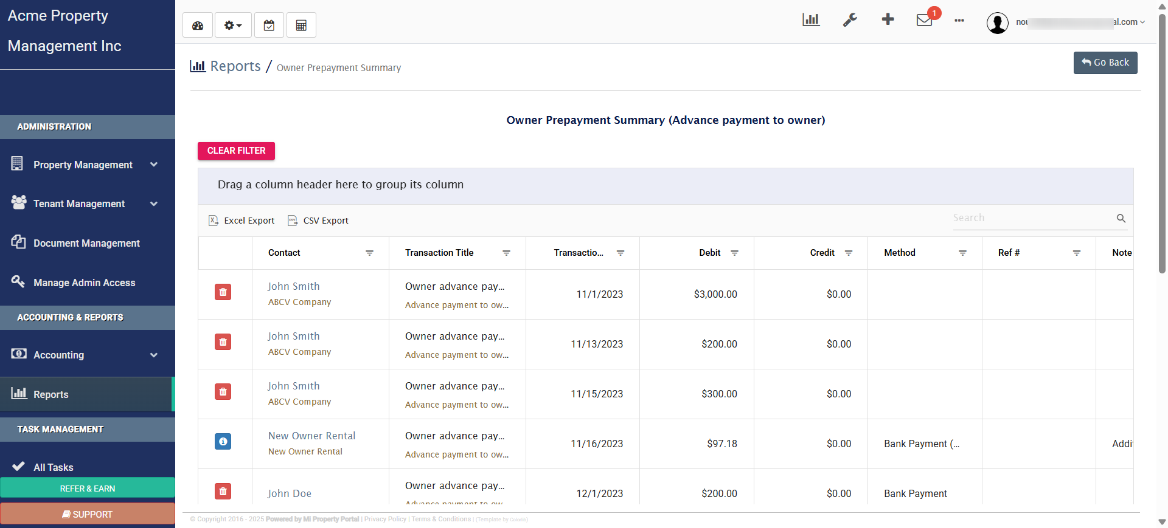
Task: Open John Smith contact in 11/1/2023 row
Action: (x=294, y=286)
